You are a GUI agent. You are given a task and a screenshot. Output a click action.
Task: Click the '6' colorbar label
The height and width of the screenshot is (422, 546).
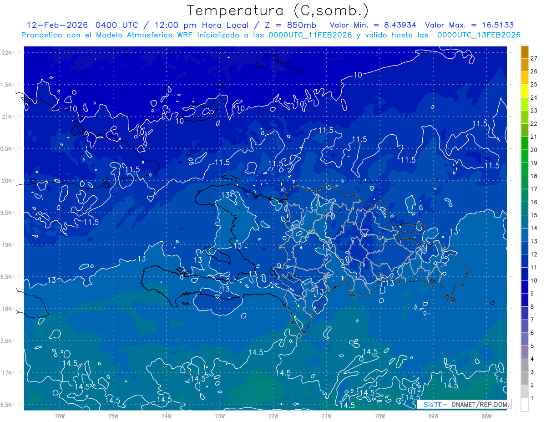click(x=532, y=333)
